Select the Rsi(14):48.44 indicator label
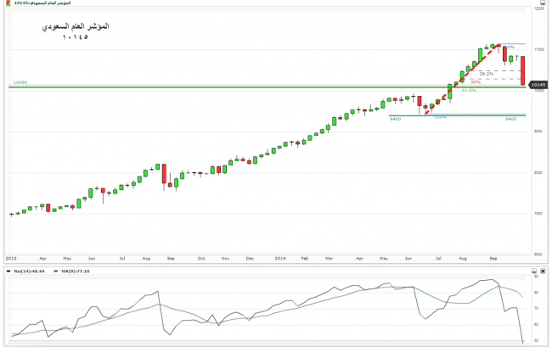Viewport: 552px width, 347px height. pyautogui.click(x=29, y=271)
